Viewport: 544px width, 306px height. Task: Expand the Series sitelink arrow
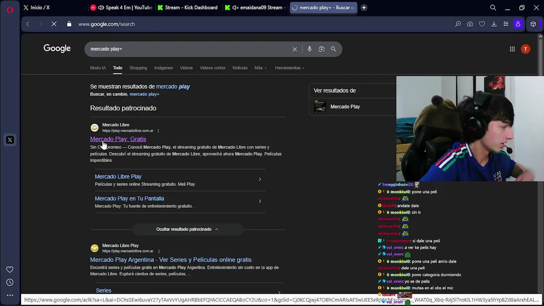pyautogui.click(x=279, y=292)
